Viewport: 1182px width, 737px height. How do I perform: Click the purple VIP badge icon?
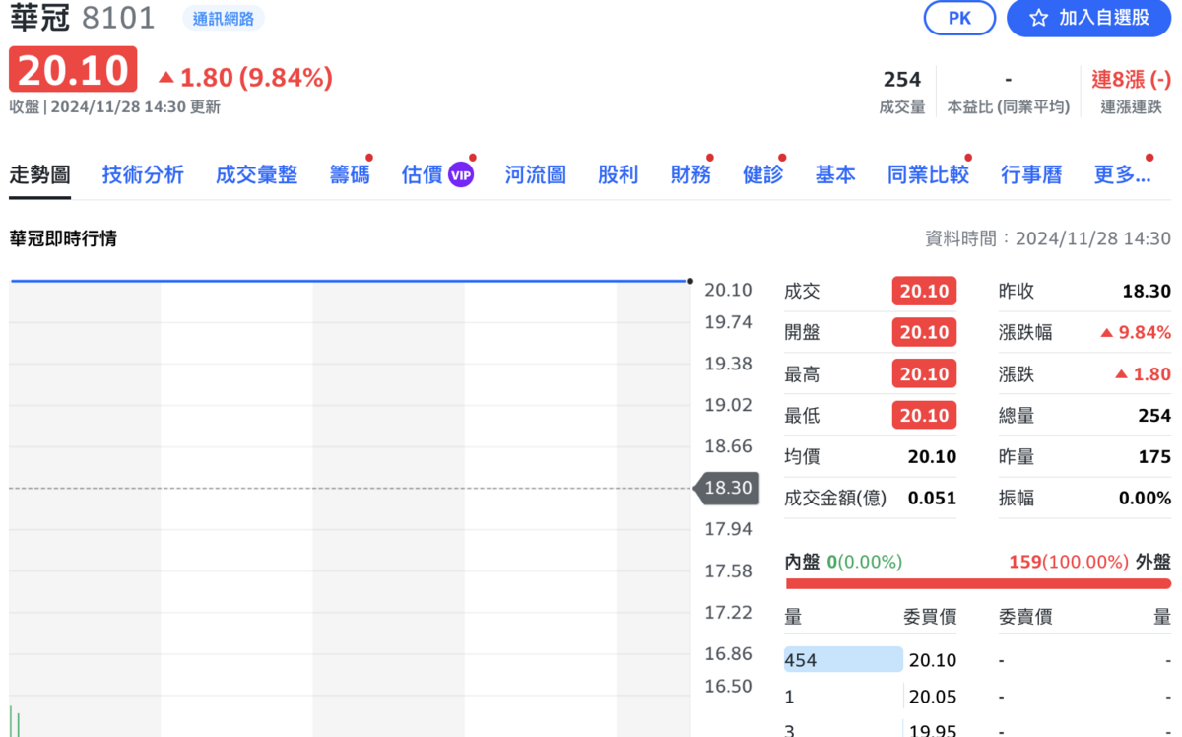461,175
